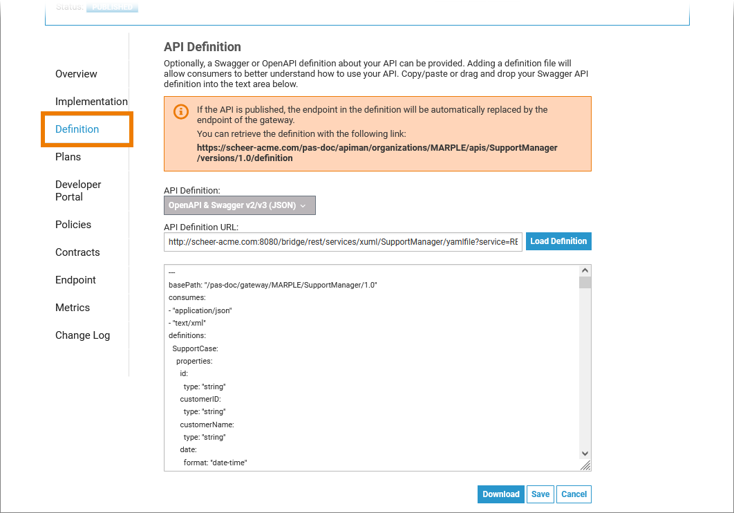This screenshot has width=734, height=513.
Task: Click the textarea resize handle corner
Action: tap(585, 465)
